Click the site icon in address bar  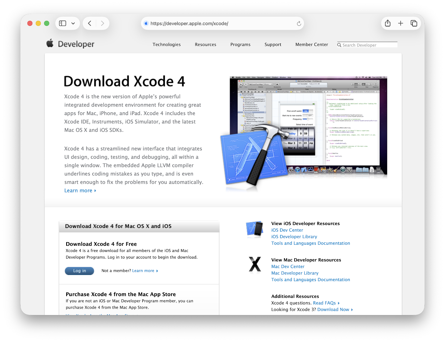coord(146,23)
